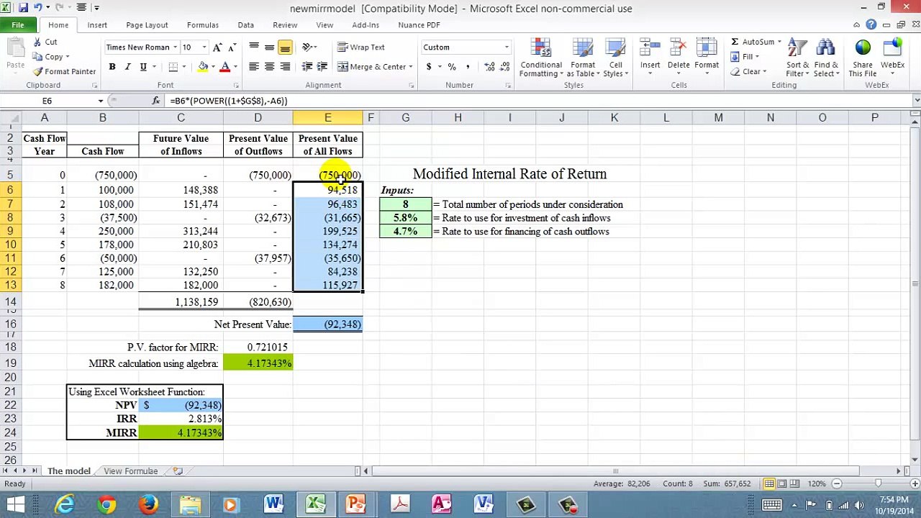This screenshot has width=921, height=518.
Task: Open the font size dropdown
Action: pyautogui.click(x=204, y=47)
